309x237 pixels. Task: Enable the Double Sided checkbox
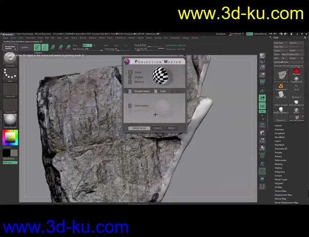point(130,91)
